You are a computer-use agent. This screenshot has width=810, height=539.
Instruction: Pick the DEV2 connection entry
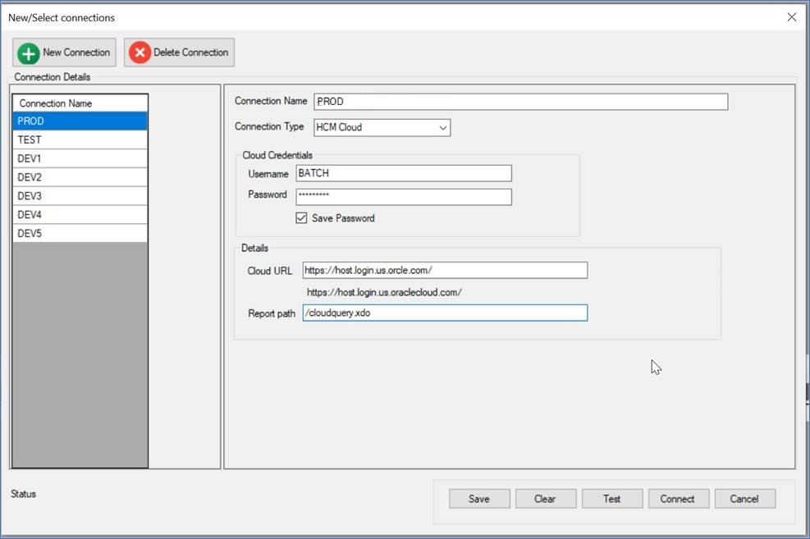[x=80, y=177]
